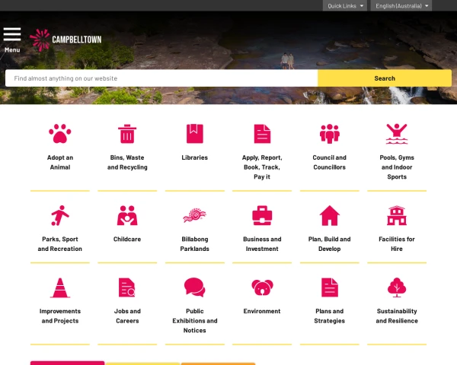Open the English (Australia) language dropdown
The image size is (457, 365).
tap(401, 6)
